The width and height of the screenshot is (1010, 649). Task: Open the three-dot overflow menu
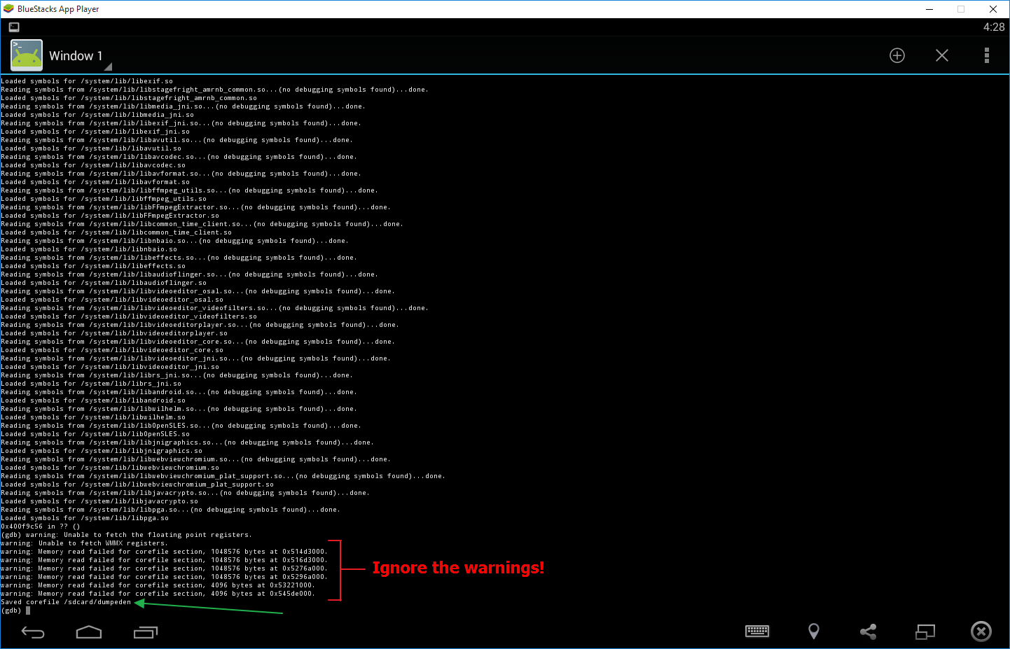click(x=987, y=55)
